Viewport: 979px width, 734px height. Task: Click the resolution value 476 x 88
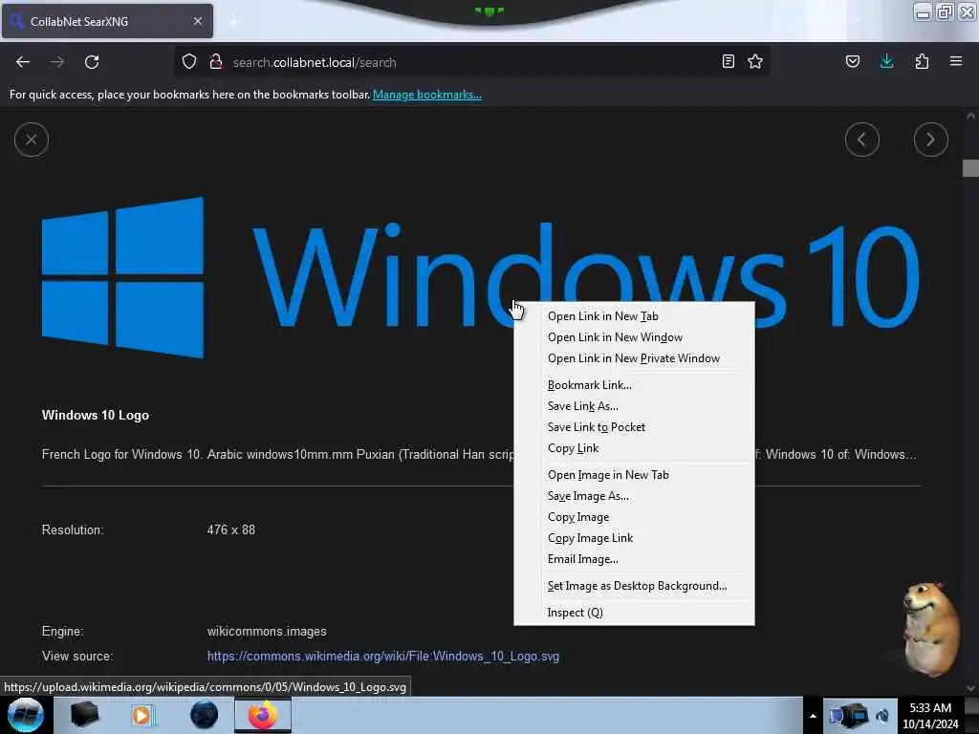pyautogui.click(x=231, y=529)
